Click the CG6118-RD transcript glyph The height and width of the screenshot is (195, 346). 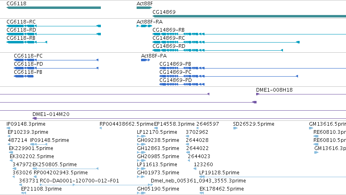click(x=54, y=34)
